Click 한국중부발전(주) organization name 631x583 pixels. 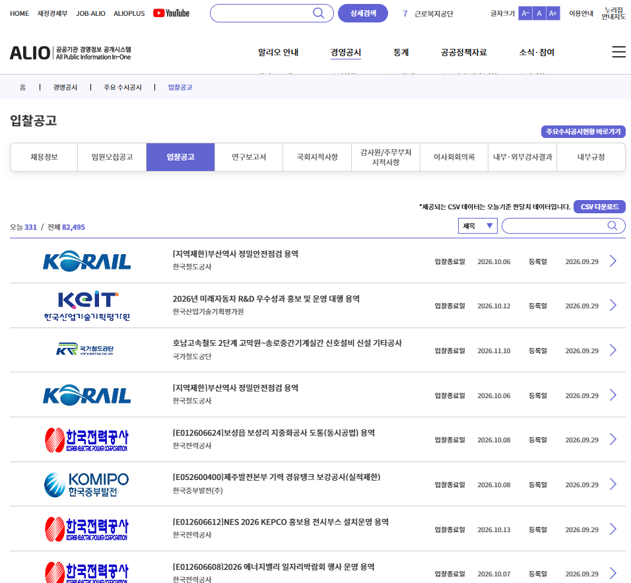click(197, 491)
